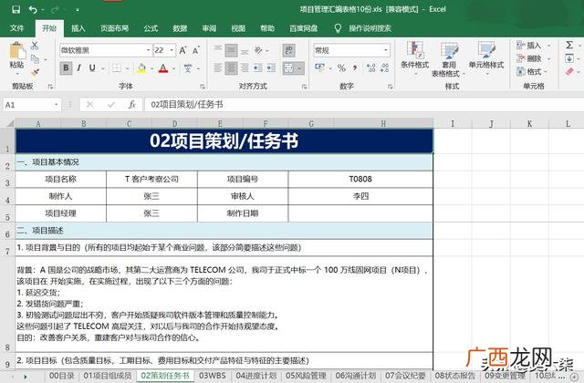Open AutoSum sigma function
Screen dimensions: 584x383
coord(569,45)
